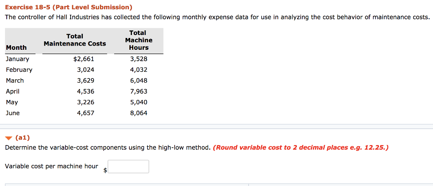Click the March row label
The height and width of the screenshot is (186, 433).
(x=15, y=81)
